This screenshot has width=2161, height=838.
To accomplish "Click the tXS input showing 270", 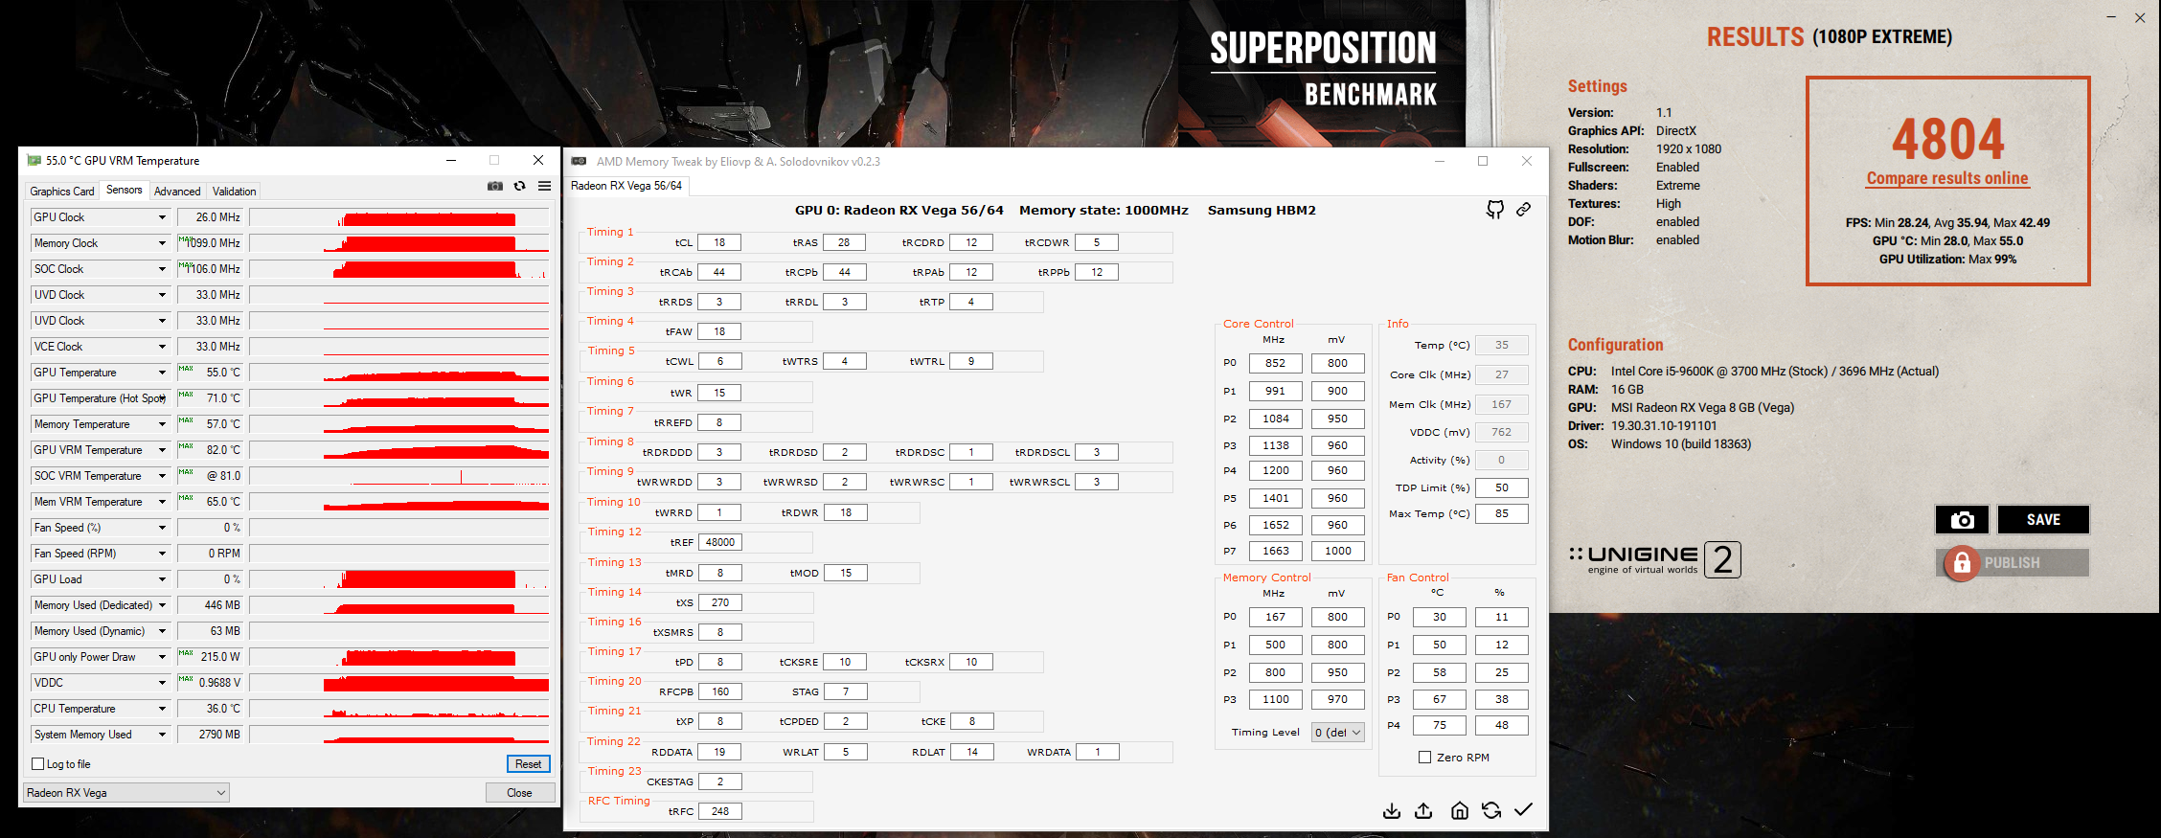I will [720, 602].
